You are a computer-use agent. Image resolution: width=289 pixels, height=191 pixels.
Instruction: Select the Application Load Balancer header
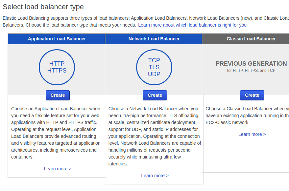[x=57, y=39]
